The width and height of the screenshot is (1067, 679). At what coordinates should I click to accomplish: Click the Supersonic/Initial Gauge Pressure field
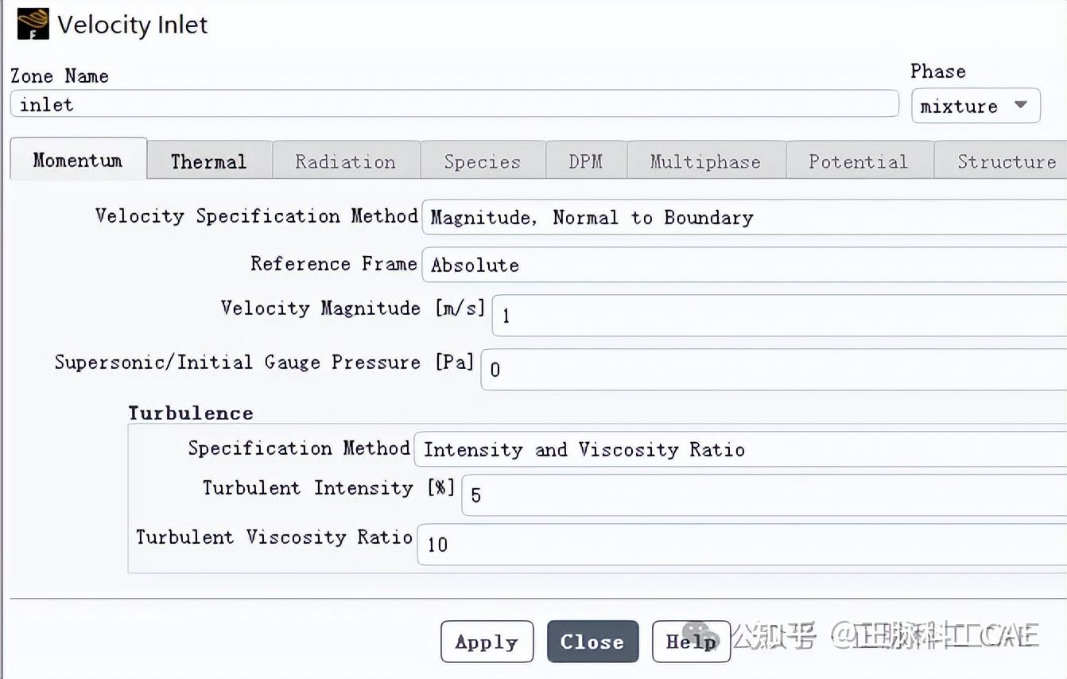[774, 369]
